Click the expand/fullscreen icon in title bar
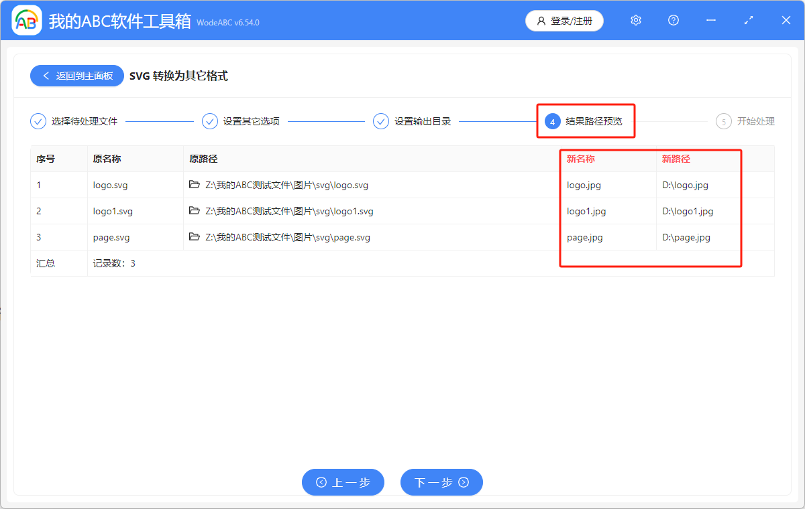Screen dimensions: 805x509 point(748,20)
